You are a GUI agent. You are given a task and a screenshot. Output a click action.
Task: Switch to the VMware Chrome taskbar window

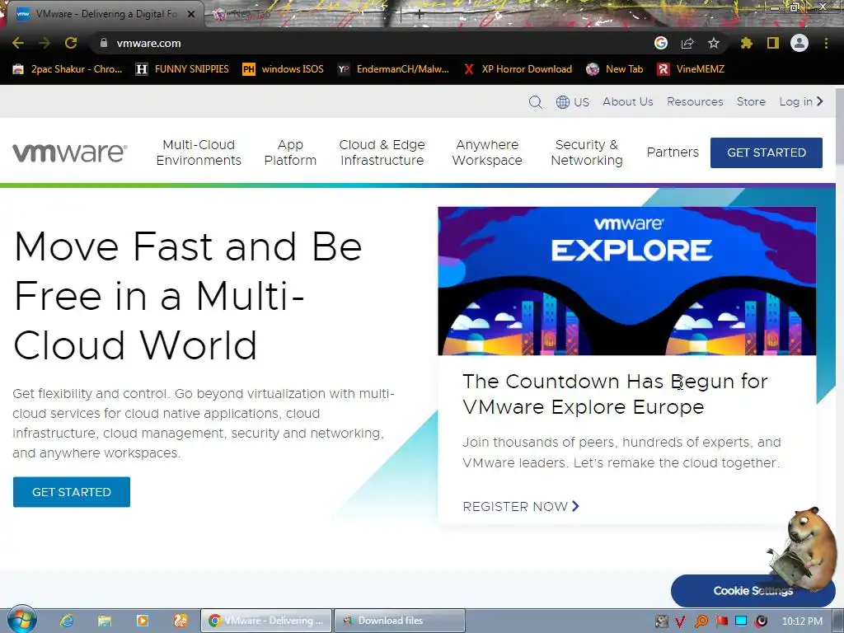266,621
